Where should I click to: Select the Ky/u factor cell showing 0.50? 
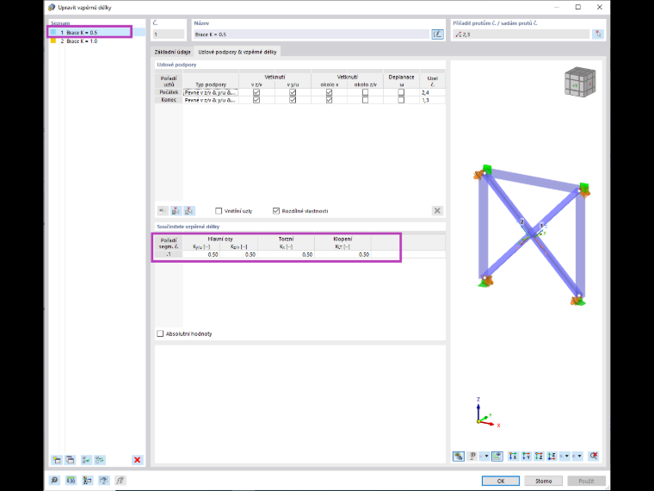click(x=201, y=254)
